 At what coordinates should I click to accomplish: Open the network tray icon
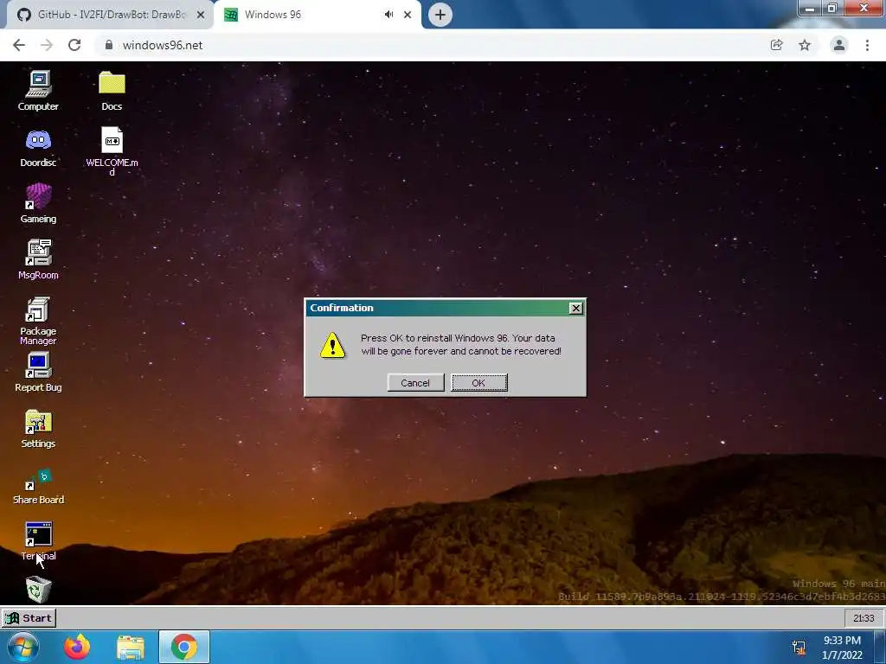point(799,648)
